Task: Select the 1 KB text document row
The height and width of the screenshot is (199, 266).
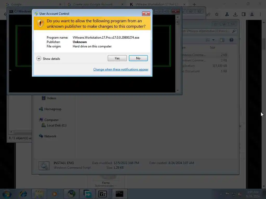Action: (x=205, y=71)
